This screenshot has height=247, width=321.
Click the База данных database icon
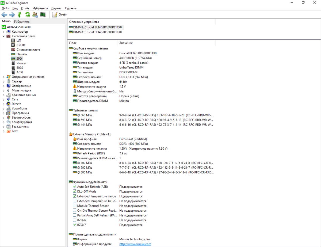tap(9, 127)
